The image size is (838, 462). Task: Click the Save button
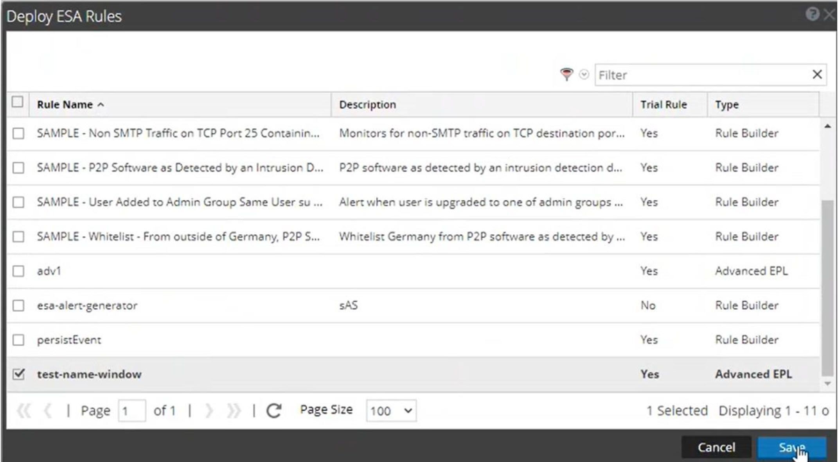pyautogui.click(x=791, y=447)
